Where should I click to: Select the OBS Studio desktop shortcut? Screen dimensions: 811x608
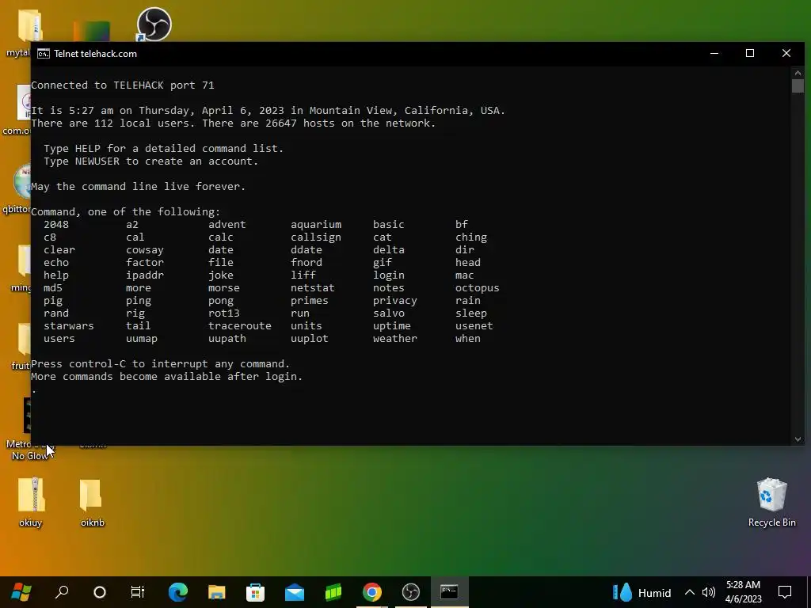point(154,23)
